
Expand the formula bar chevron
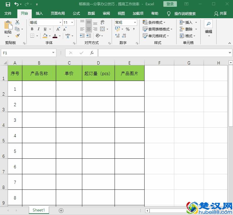point(230,53)
